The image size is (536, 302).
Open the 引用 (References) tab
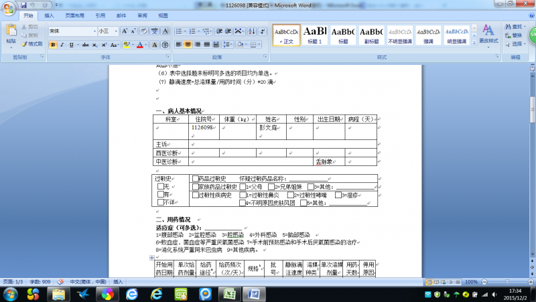coord(100,15)
